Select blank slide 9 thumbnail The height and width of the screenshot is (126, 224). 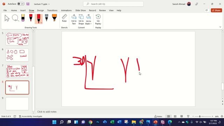17,104
